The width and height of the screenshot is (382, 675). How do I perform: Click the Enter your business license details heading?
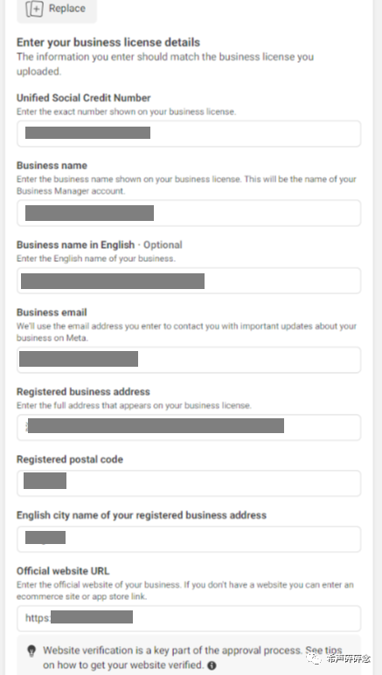(x=108, y=42)
